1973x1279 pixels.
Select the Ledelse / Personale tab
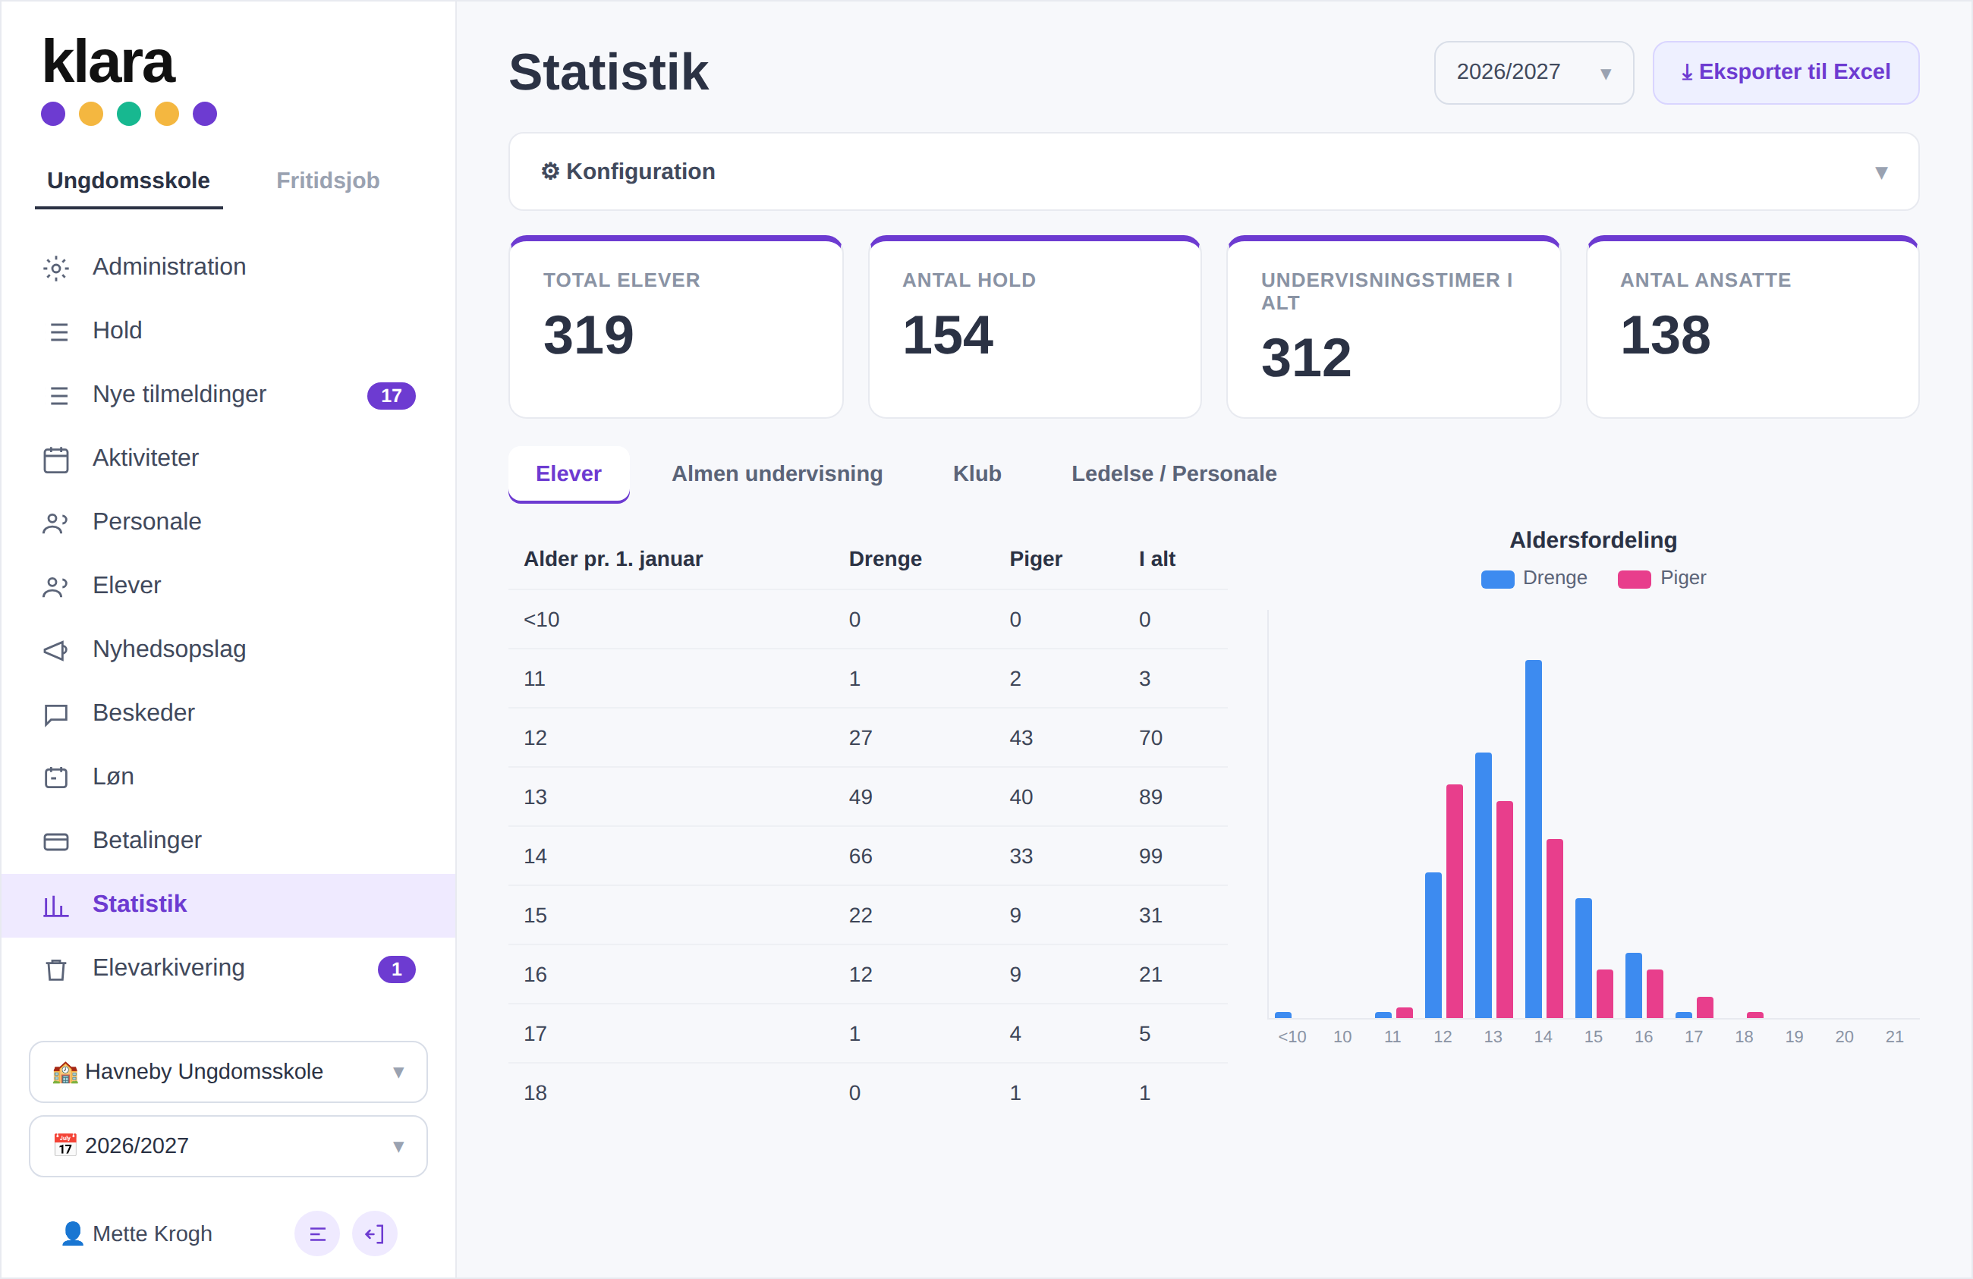1174,473
